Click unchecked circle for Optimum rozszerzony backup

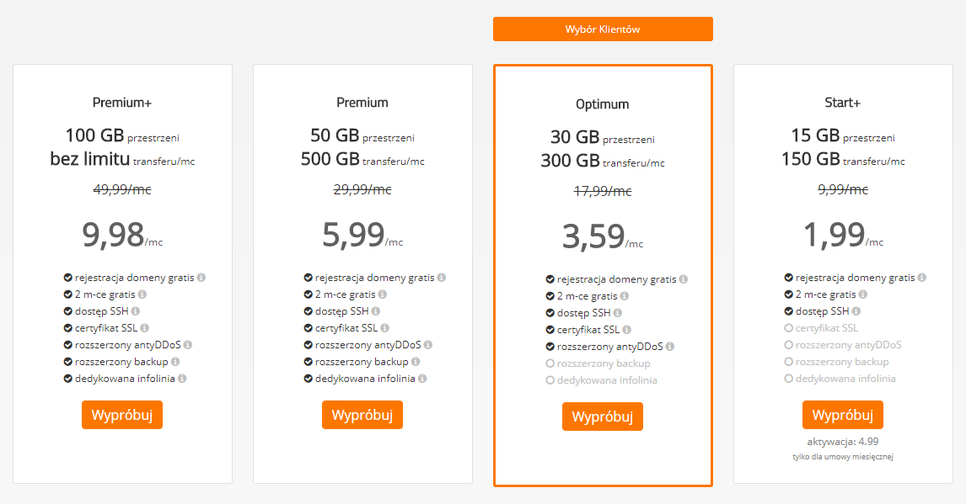pos(550,363)
